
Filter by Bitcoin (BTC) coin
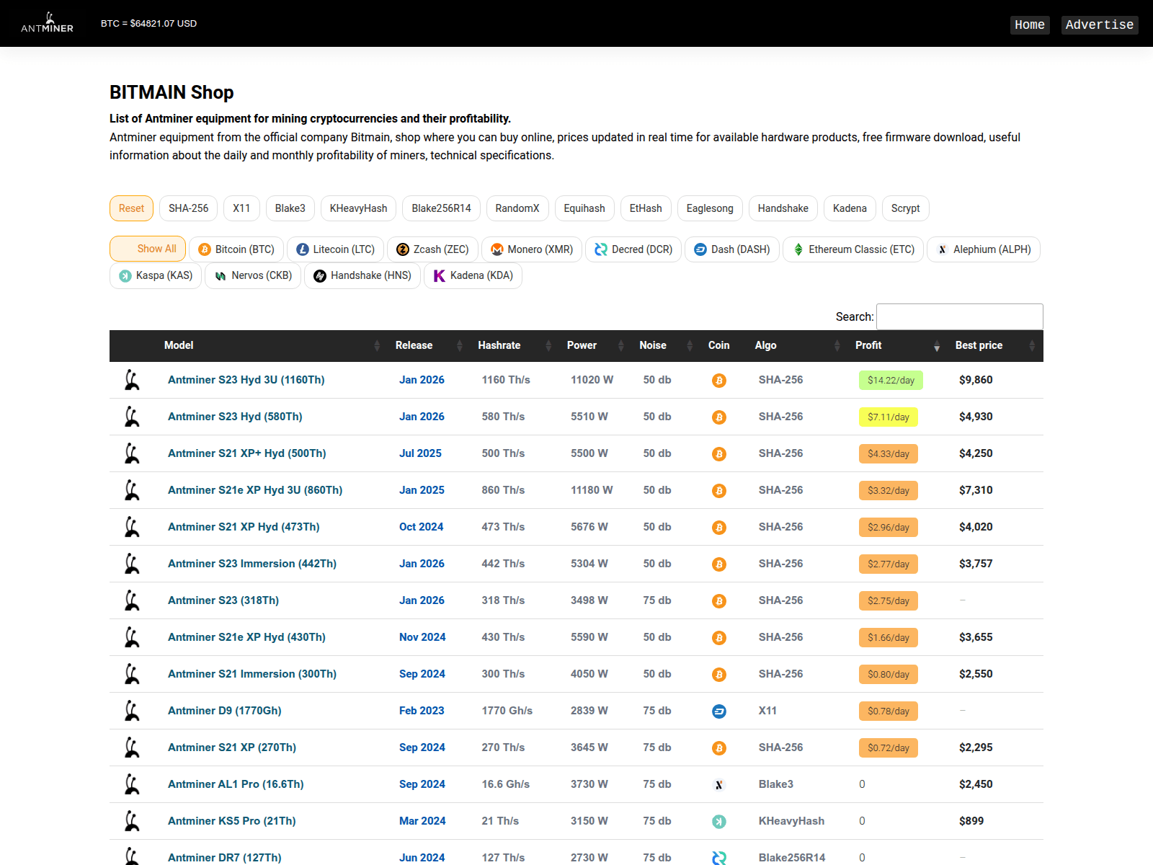(x=236, y=249)
